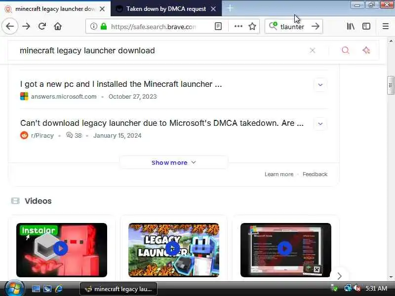395x296 pixels.
Task: Show site information for Brave search
Action: point(93,26)
